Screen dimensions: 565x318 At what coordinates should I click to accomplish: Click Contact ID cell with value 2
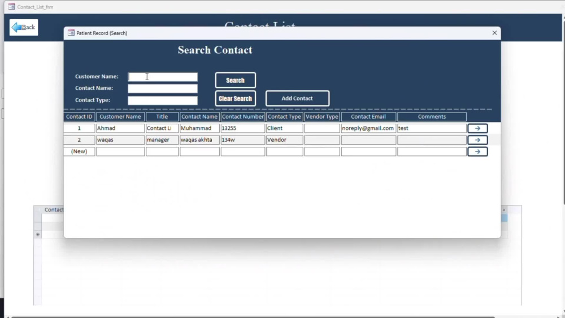pyautogui.click(x=79, y=140)
